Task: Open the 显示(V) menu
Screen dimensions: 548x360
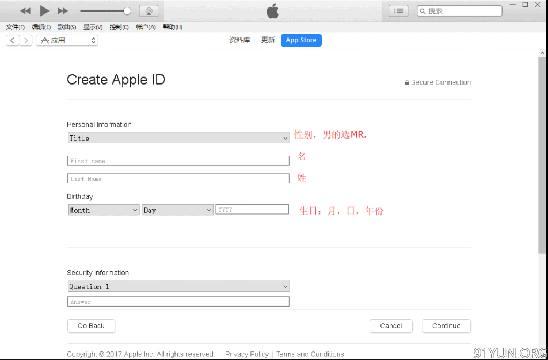Action: coord(93,27)
